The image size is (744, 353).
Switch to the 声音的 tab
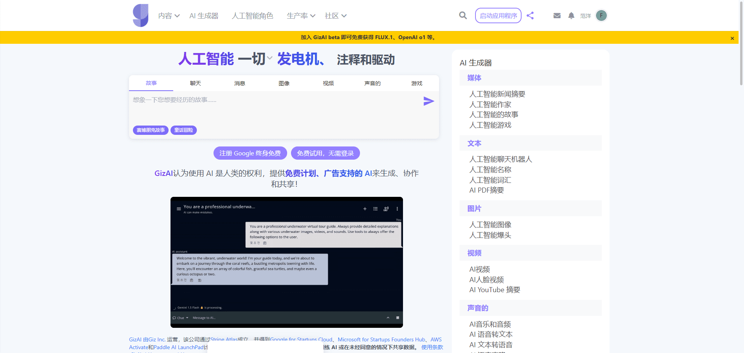click(372, 83)
